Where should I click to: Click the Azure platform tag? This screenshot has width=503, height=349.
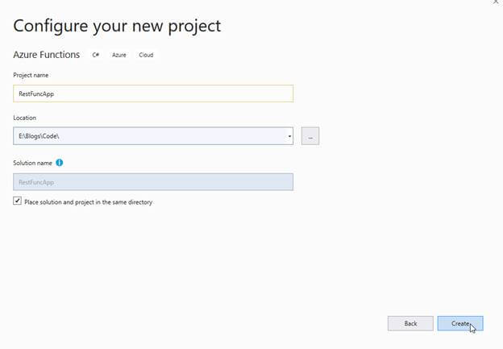(119, 55)
